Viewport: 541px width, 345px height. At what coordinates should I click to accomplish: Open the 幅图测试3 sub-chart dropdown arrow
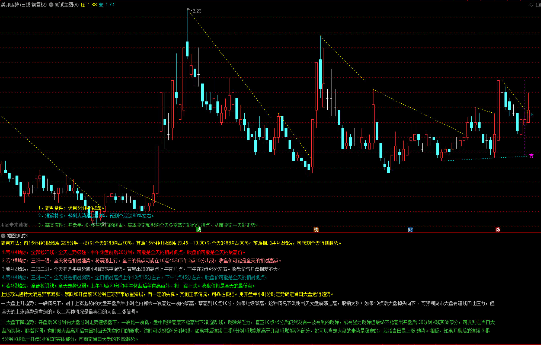pyautogui.click(x=3, y=236)
